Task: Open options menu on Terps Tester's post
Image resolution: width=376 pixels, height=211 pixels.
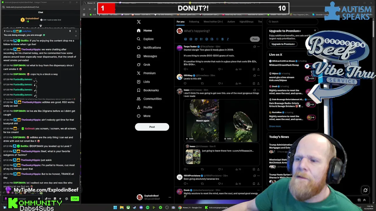Action: click(x=258, y=47)
